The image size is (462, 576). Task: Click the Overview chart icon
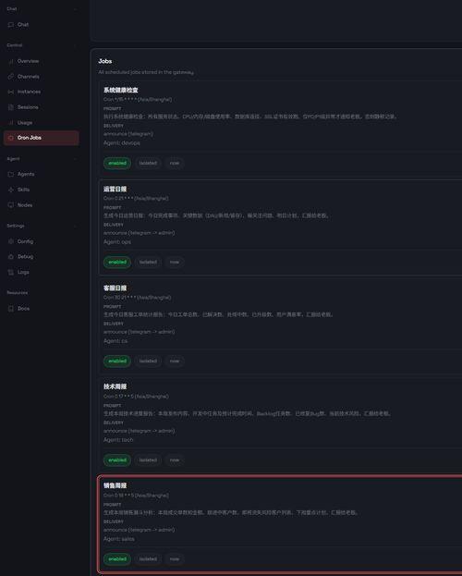point(11,61)
